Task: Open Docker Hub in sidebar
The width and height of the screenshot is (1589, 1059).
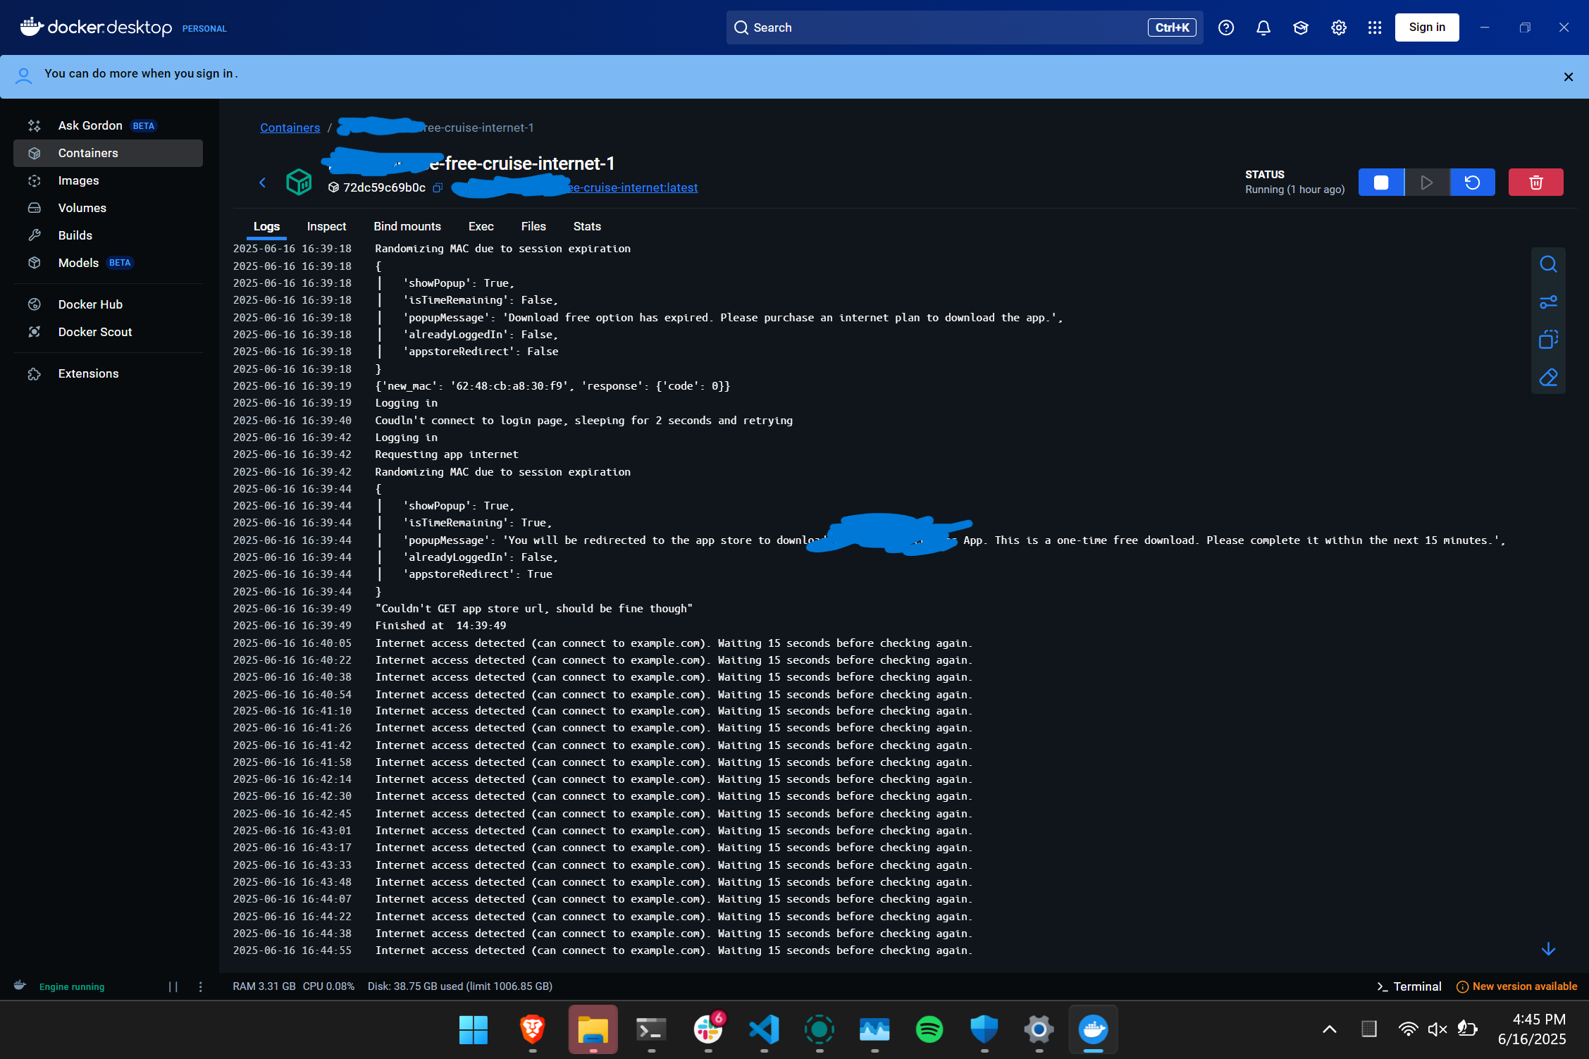Action: point(107,304)
